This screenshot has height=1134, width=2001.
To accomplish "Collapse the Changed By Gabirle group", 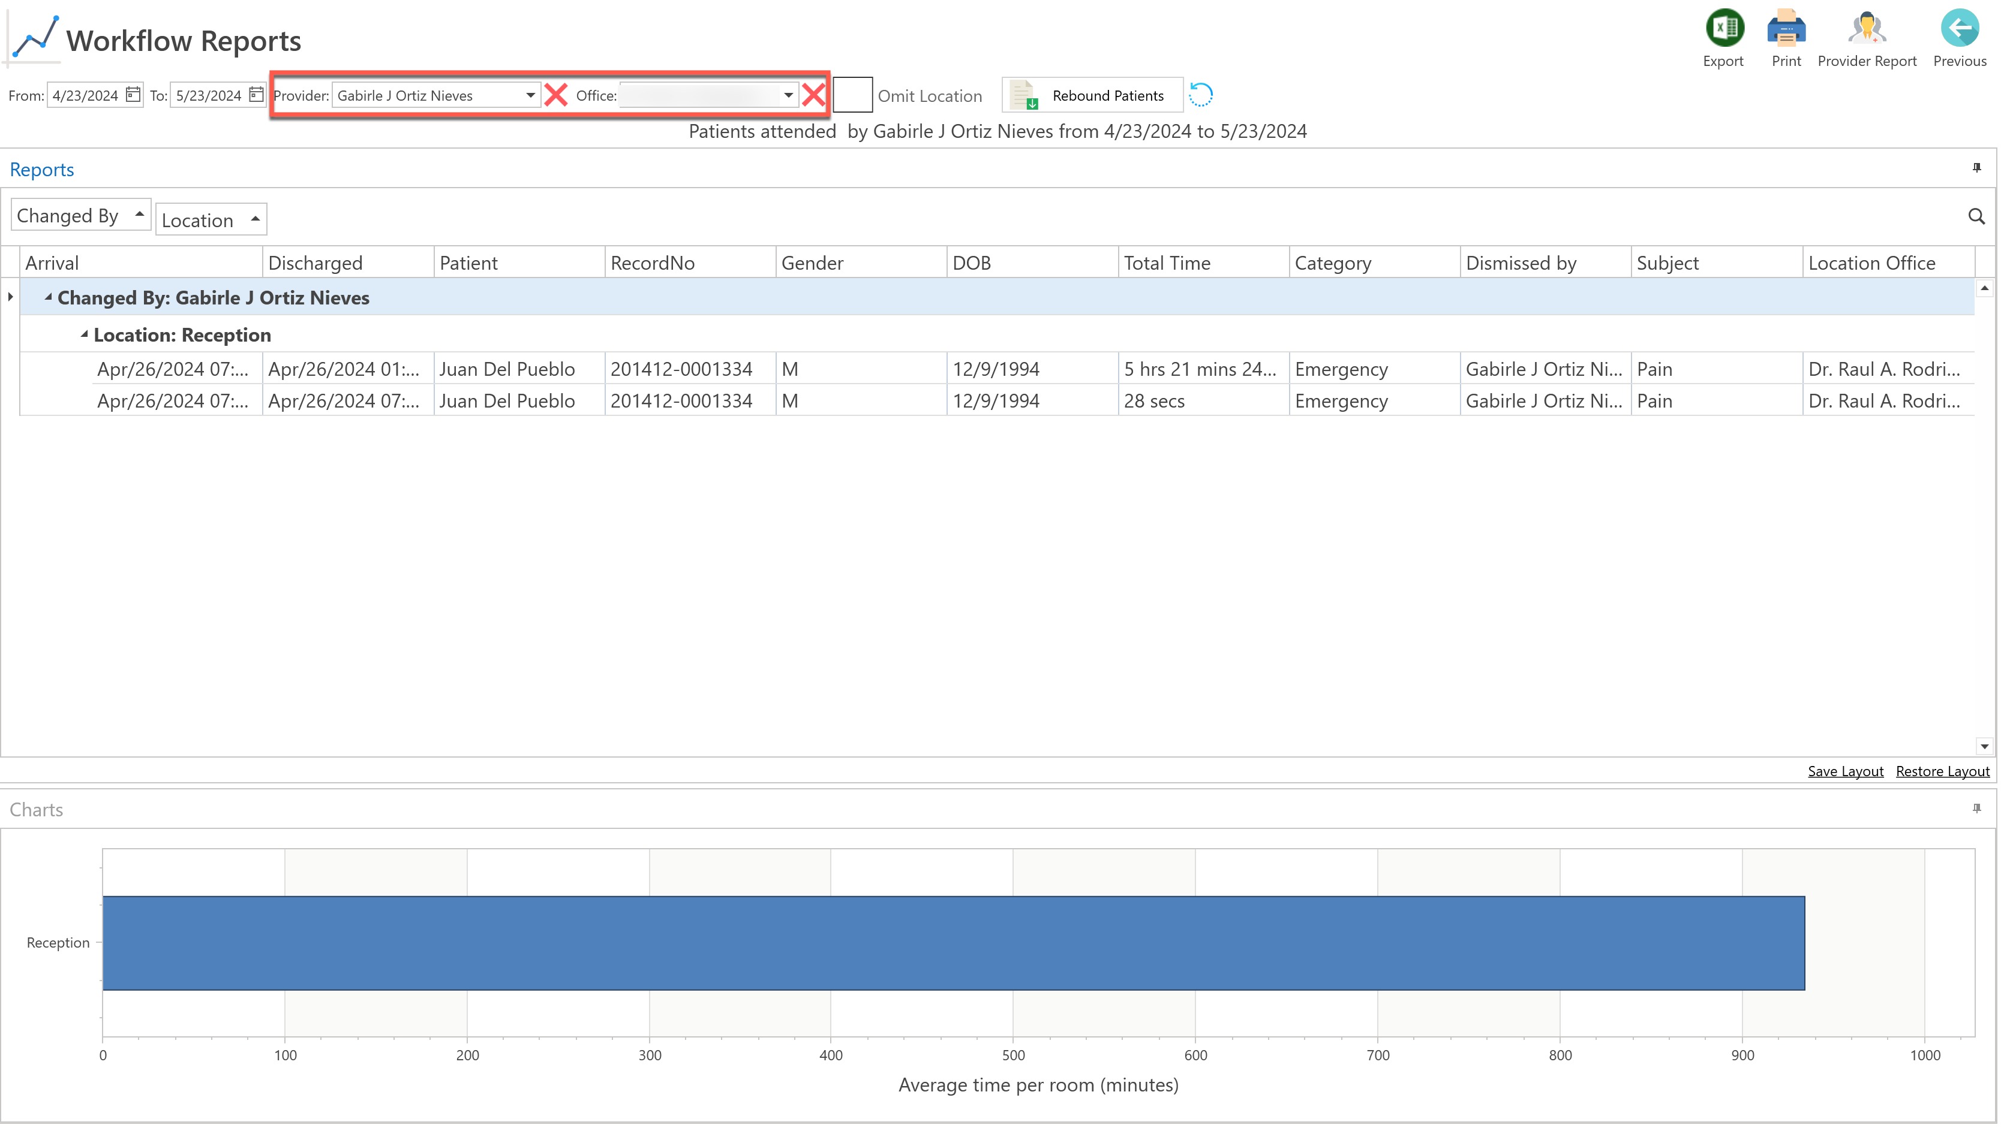I will pyautogui.click(x=49, y=297).
